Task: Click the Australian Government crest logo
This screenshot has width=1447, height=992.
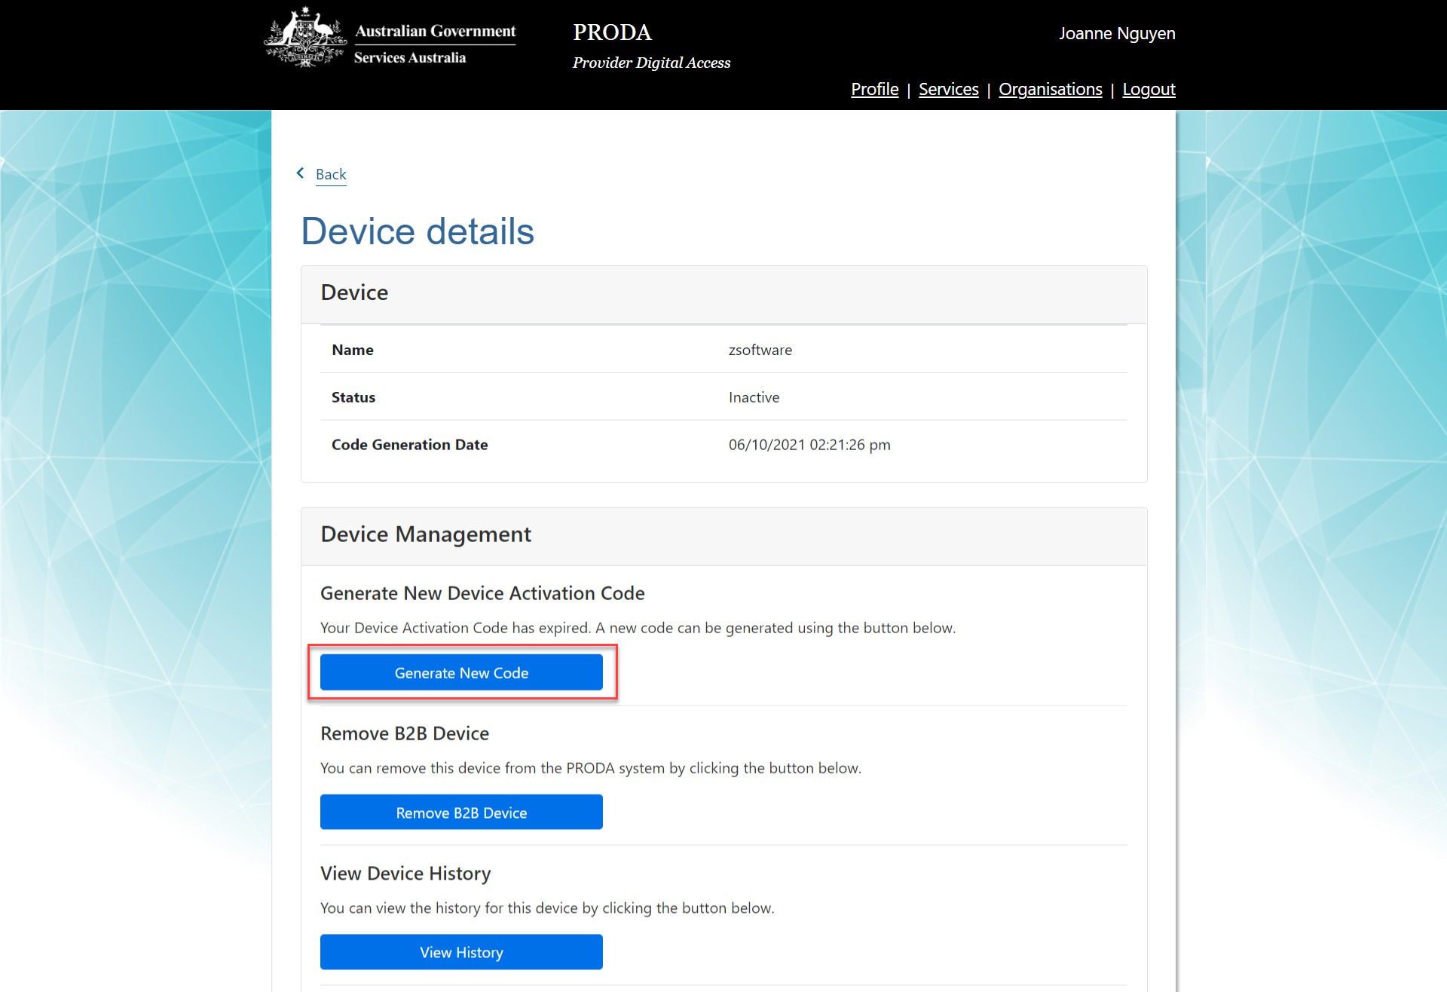Action: (304, 38)
